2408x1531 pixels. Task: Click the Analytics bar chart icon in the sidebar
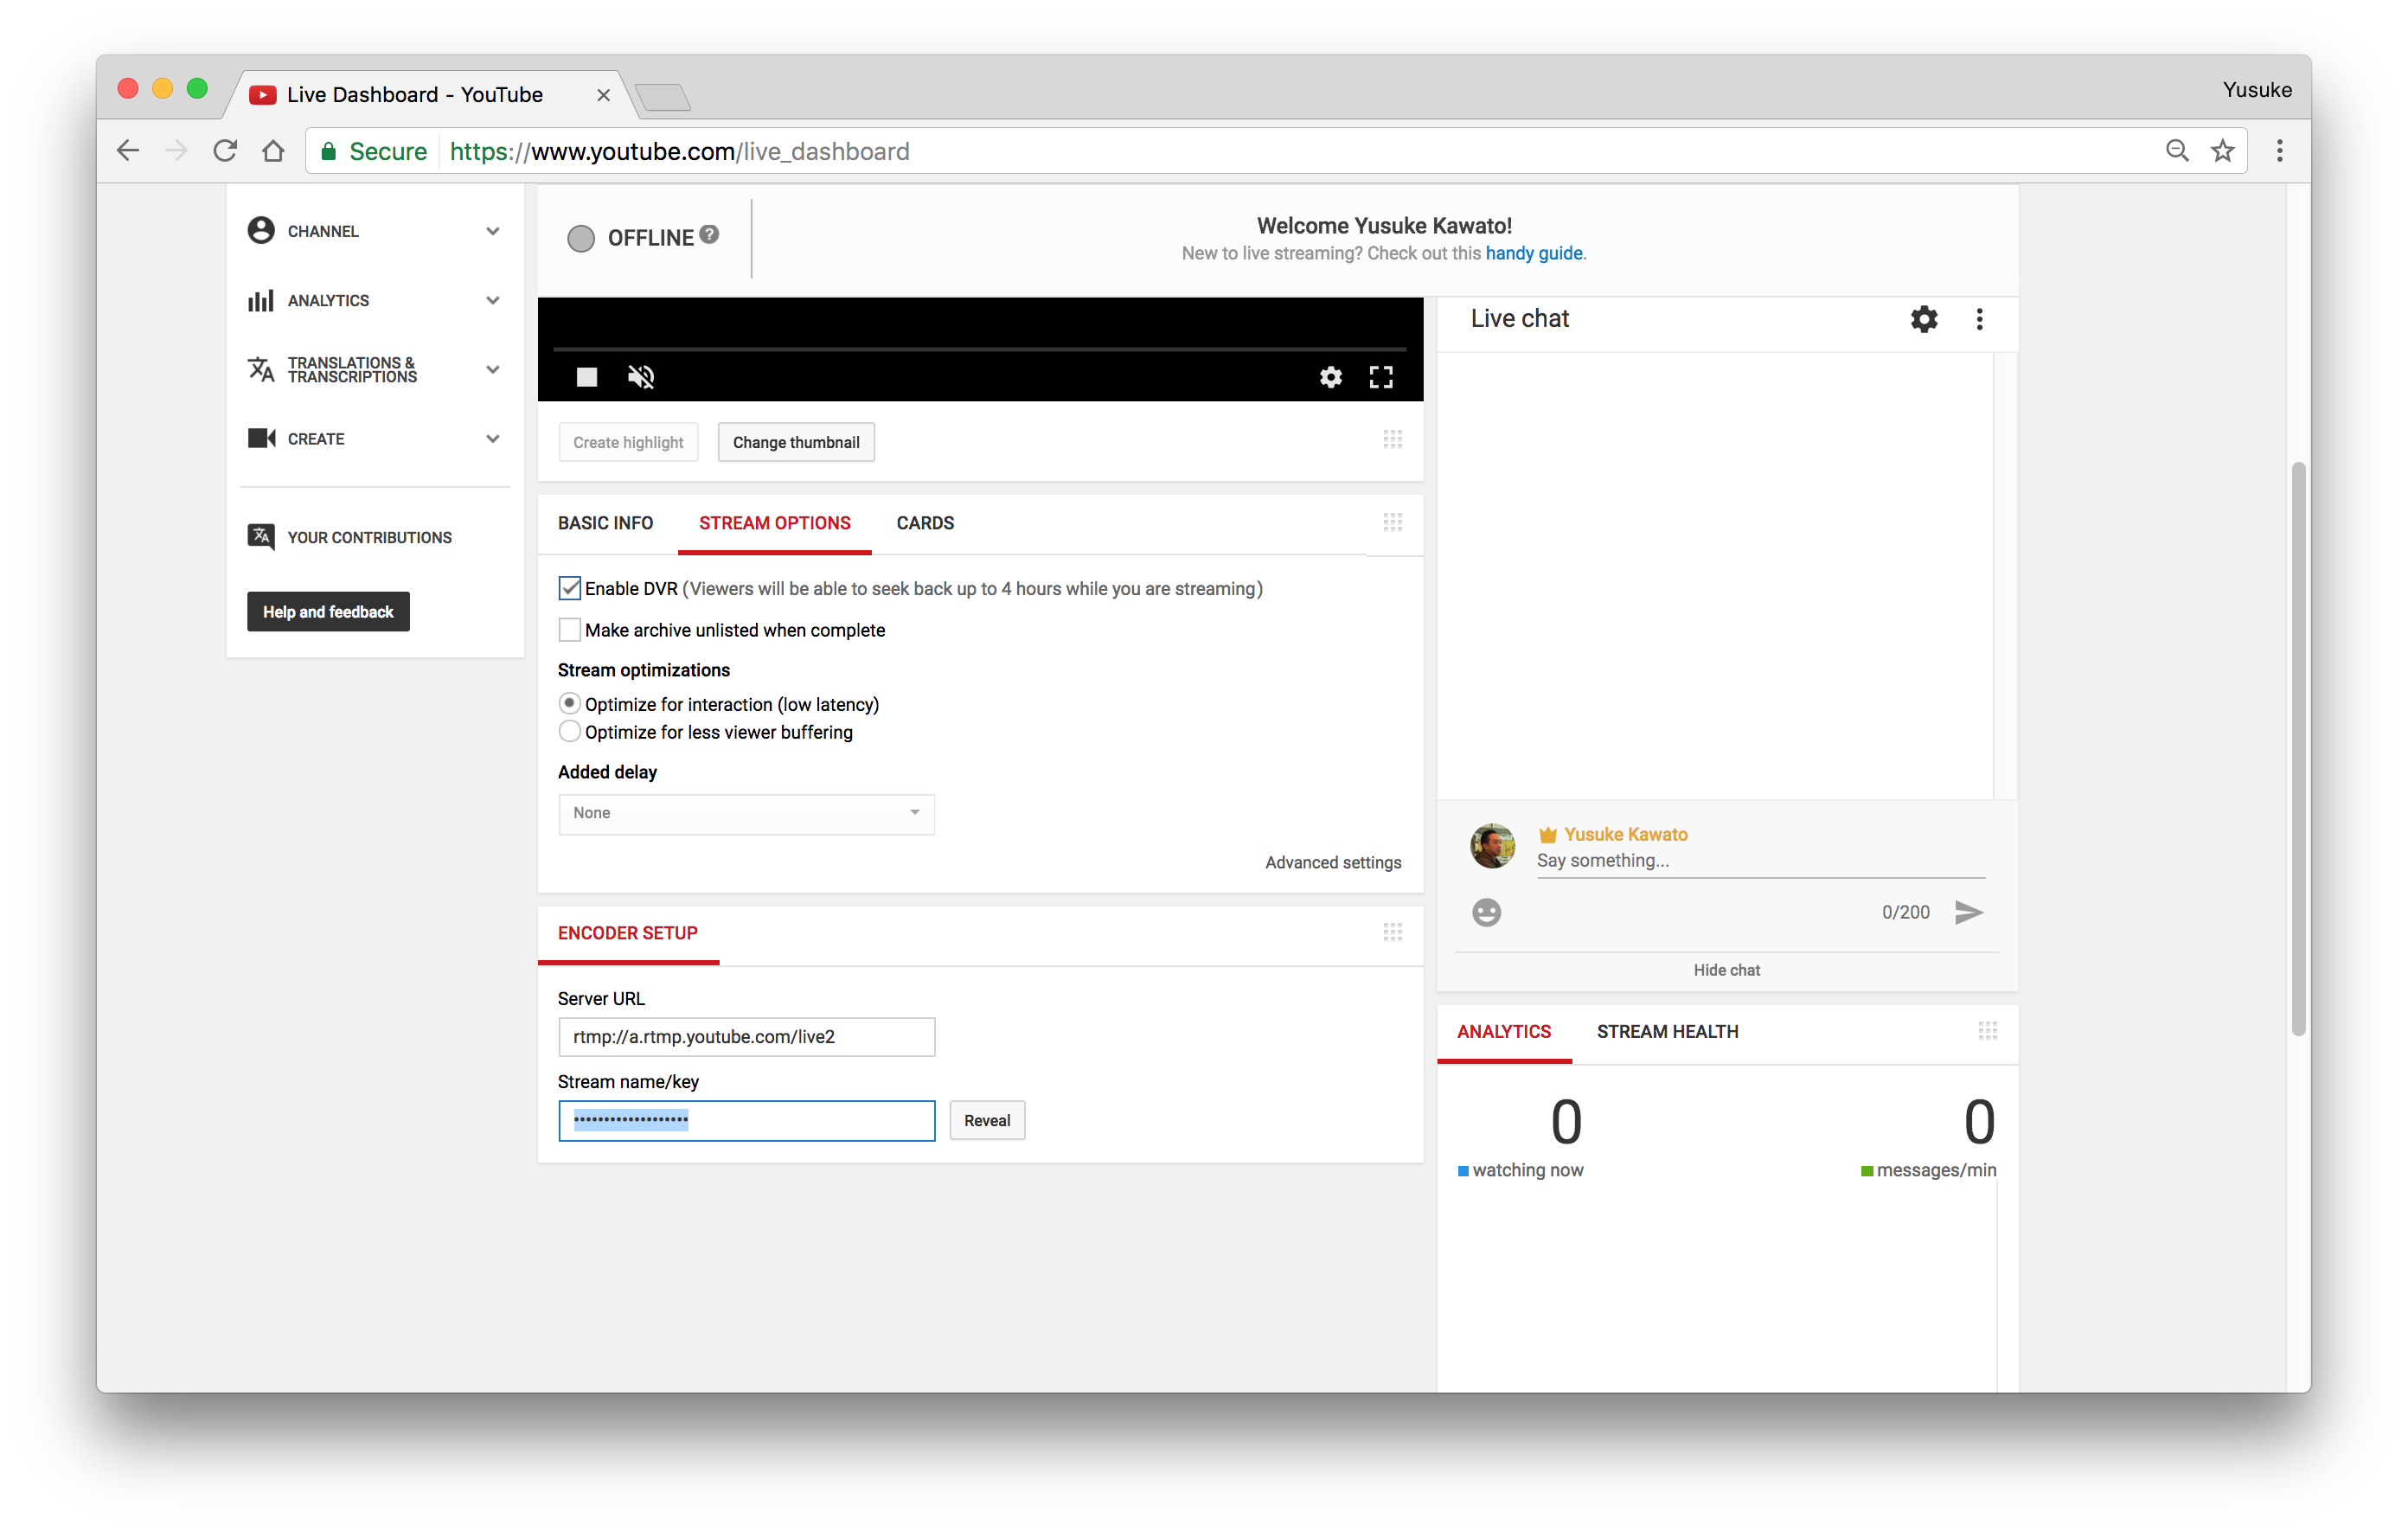261,300
